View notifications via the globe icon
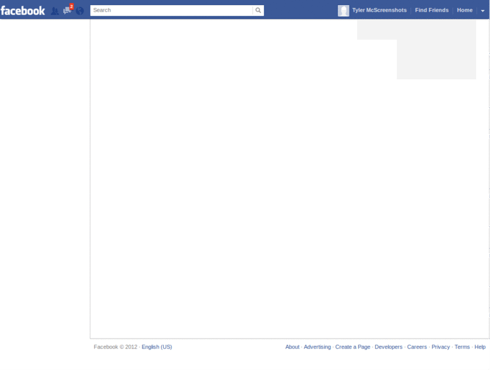The width and height of the screenshot is (496, 372). click(78, 9)
